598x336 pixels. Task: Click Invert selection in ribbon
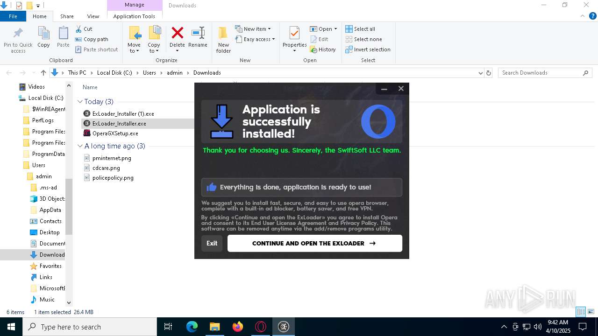click(x=368, y=49)
